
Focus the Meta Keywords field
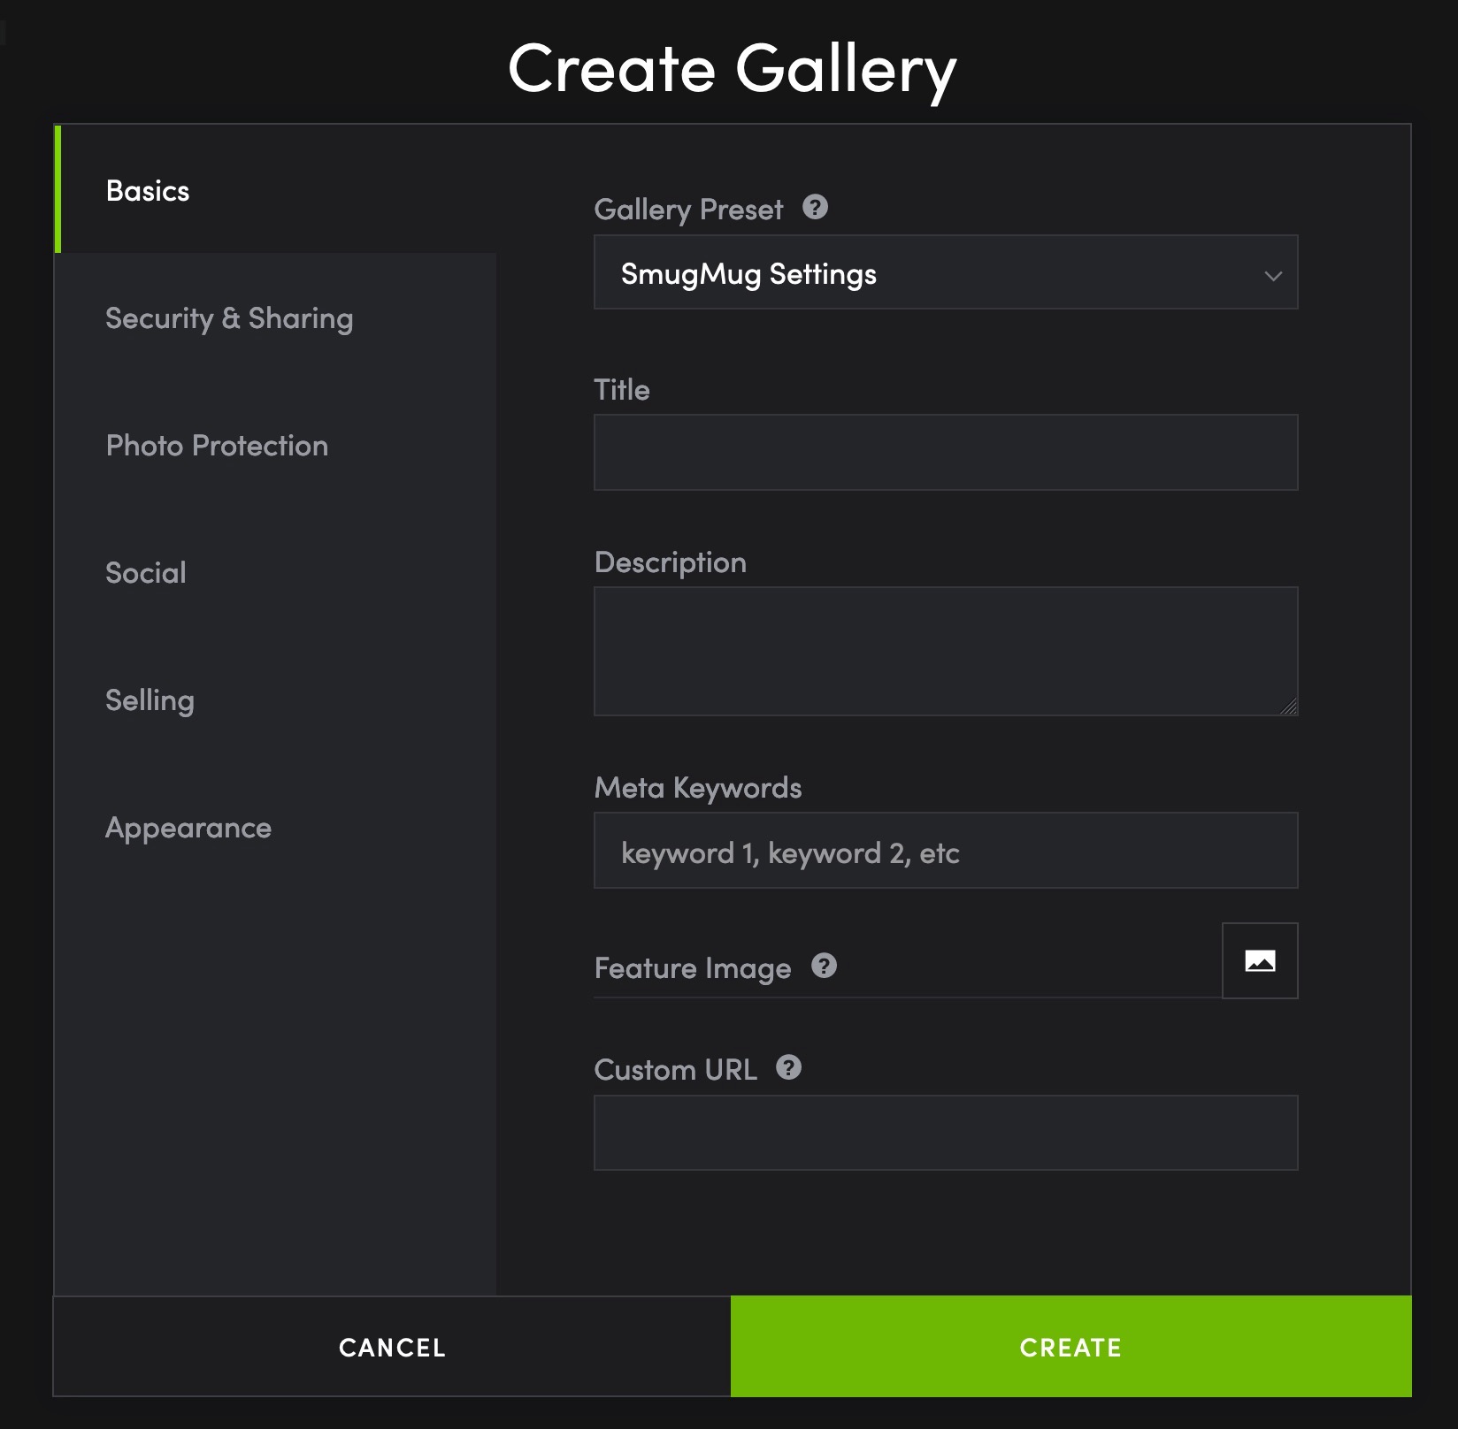tap(946, 850)
